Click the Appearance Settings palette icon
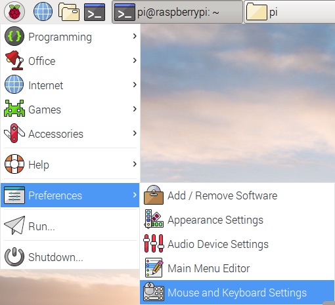Viewport: 335px width, 305px height. [154, 219]
